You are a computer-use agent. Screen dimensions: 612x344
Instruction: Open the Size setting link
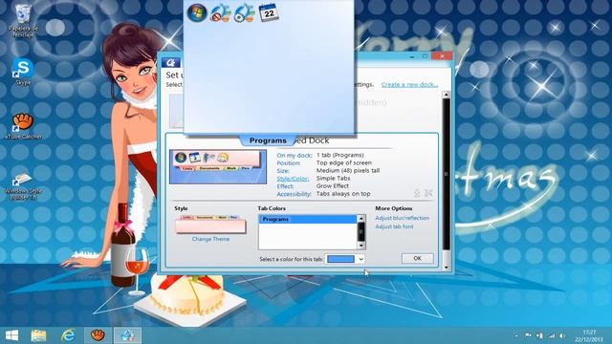(283, 171)
